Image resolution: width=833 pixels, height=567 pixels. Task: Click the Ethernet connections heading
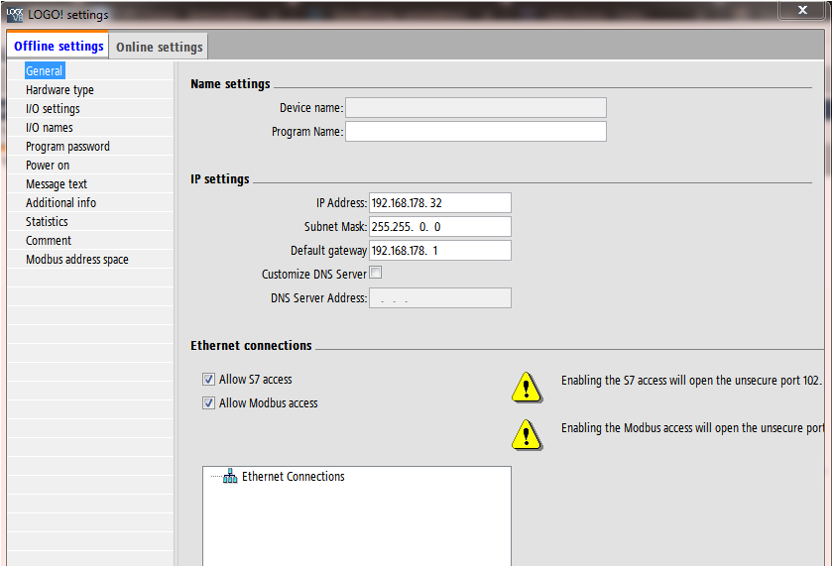[x=251, y=346]
